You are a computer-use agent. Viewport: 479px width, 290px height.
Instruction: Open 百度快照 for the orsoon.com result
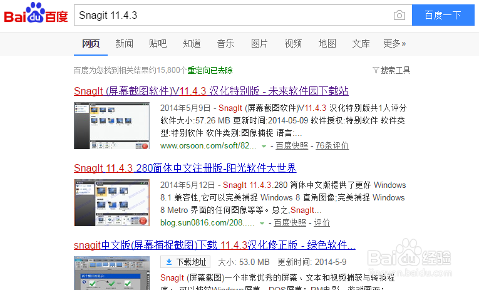click(x=292, y=146)
